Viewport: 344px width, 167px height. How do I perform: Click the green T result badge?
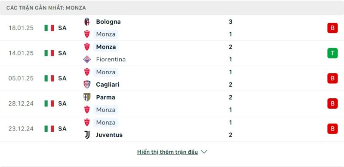pyautogui.click(x=332, y=53)
